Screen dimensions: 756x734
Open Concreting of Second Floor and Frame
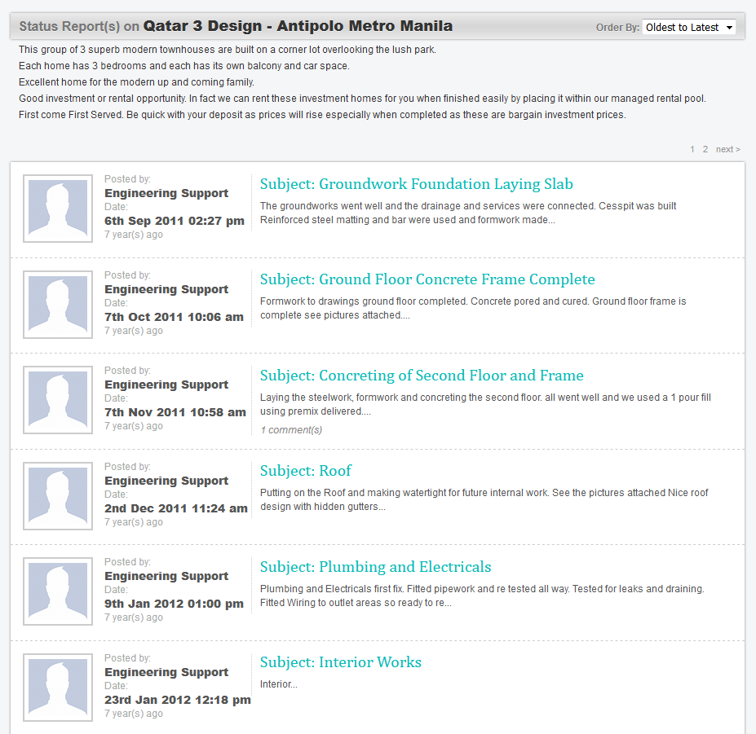[x=422, y=376]
